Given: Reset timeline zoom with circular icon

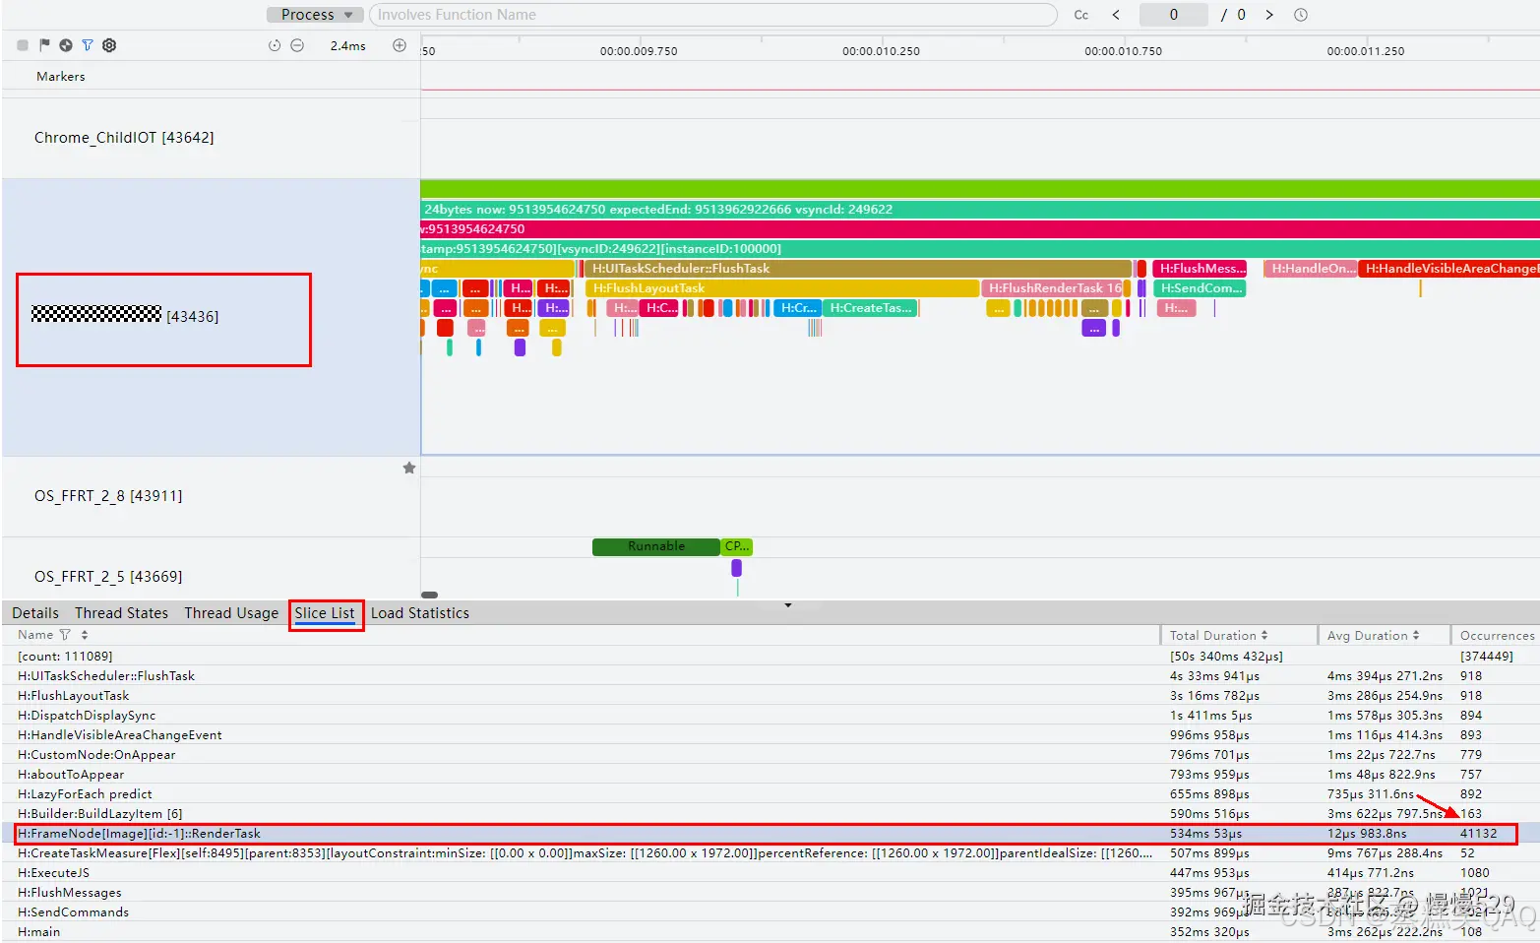Looking at the screenshot, I should pyautogui.click(x=275, y=45).
